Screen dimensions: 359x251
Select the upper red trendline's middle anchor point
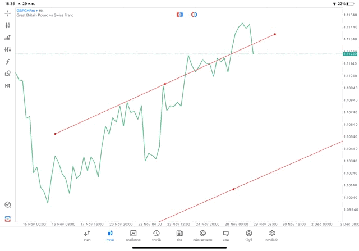(165, 84)
